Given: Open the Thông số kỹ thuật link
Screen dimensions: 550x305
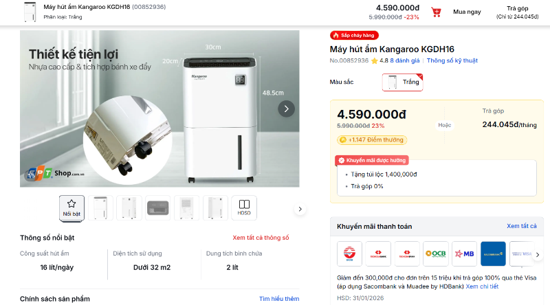Looking at the screenshot, I should 452,60.
